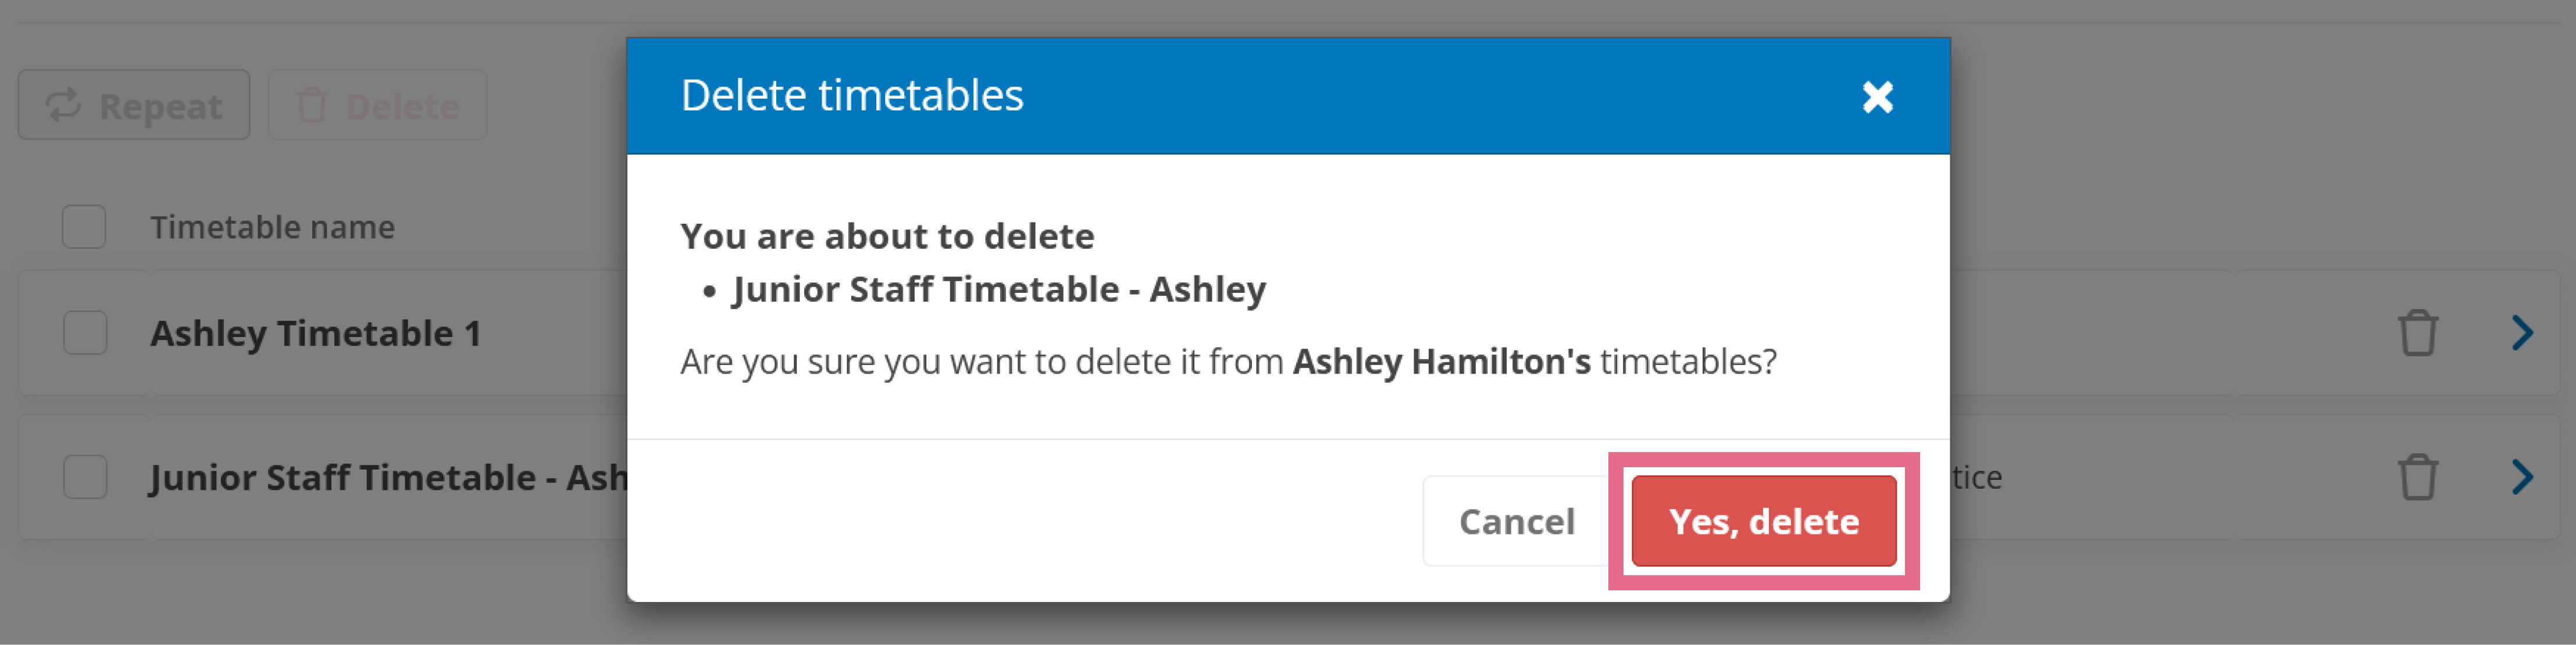
Task: Toggle the select-all checkbox beside Timetable name
Action: [84, 227]
